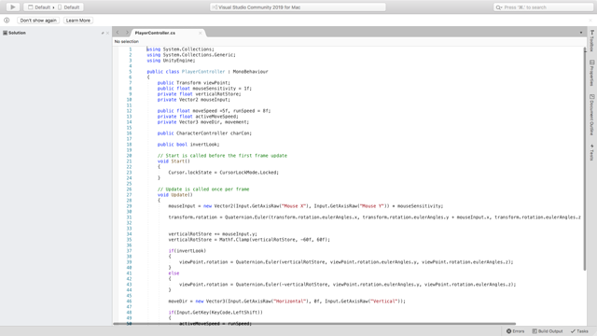The width and height of the screenshot is (597, 336).
Task: Open the Tasks pad
Action: [x=579, y=331]
